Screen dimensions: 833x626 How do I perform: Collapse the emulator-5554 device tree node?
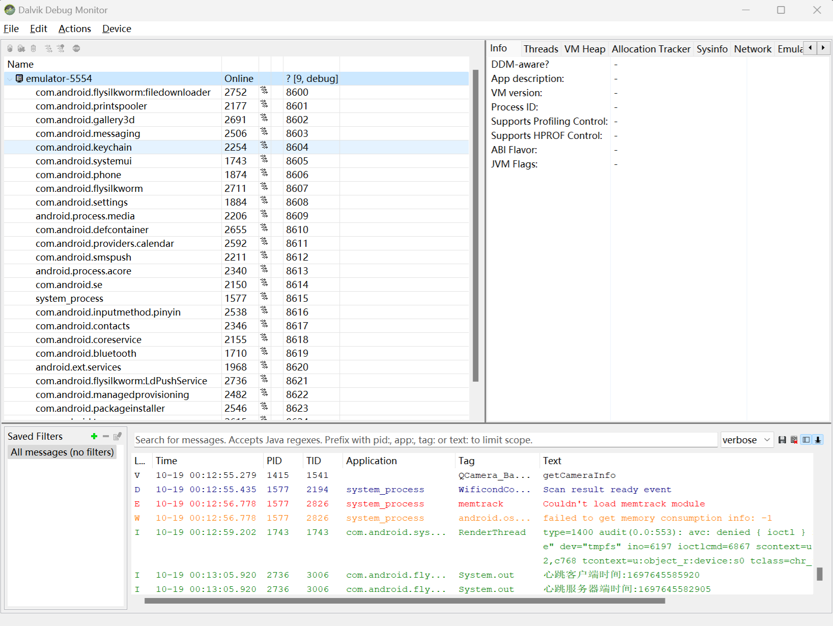coord(10,79)
